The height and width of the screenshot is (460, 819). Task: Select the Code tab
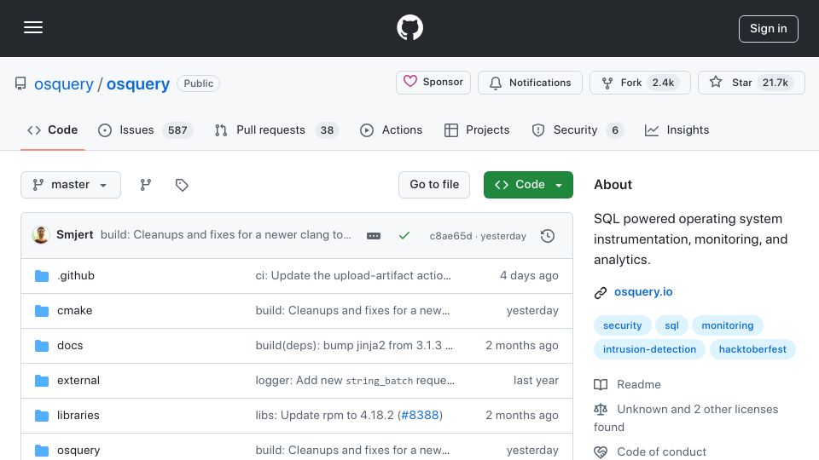point(52,129)
